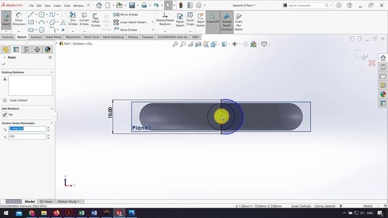Pick the Line sketch tool

click(31, 15)
